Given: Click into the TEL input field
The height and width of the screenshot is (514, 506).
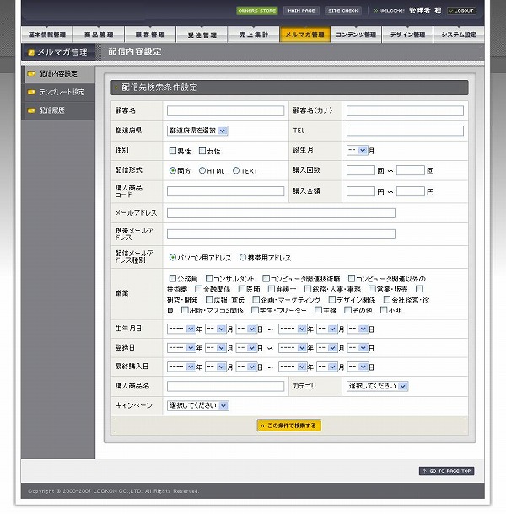Looking at the screenshot, I should [405, 131].
